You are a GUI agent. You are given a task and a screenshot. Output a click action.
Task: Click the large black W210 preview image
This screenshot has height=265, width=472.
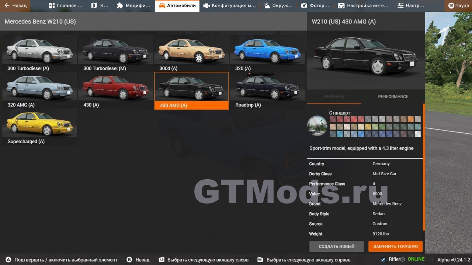[x=366, y=60]
